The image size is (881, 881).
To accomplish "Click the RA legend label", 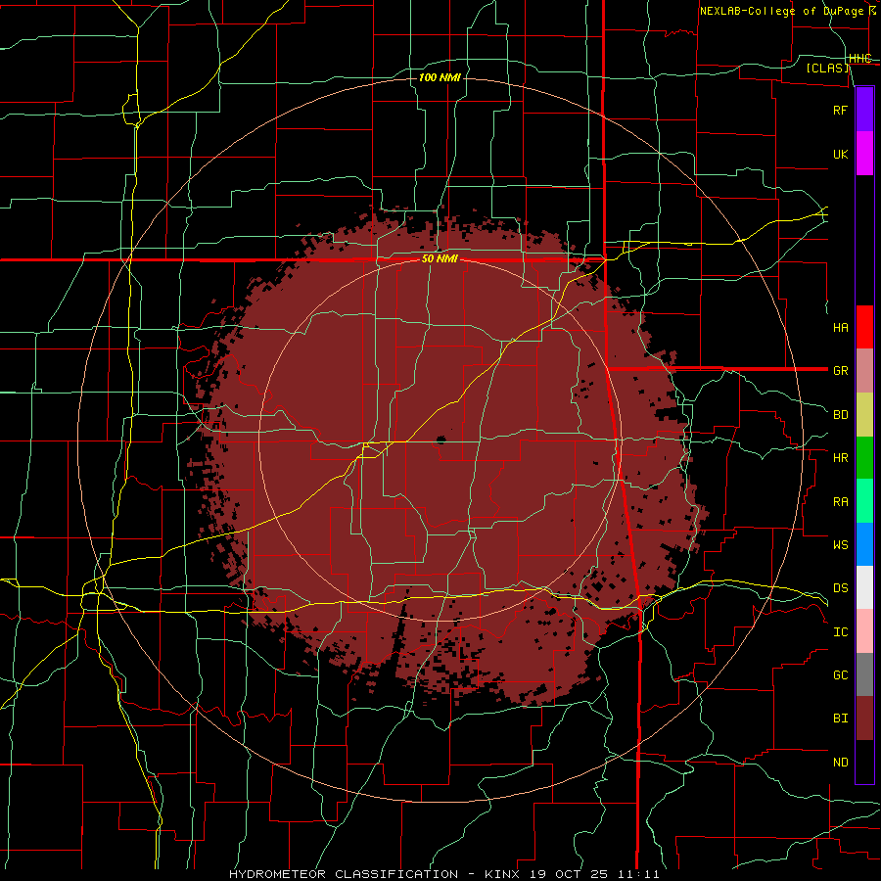I will coord(840,502).
